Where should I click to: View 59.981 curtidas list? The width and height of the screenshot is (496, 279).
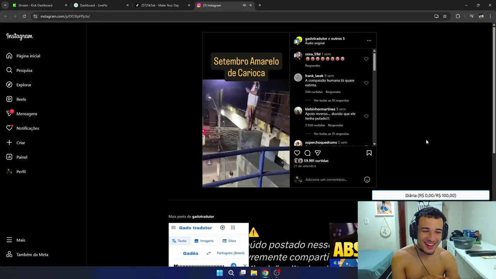(316, 161)
